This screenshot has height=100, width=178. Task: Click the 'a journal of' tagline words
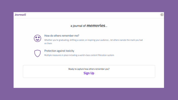coord(78,26)
